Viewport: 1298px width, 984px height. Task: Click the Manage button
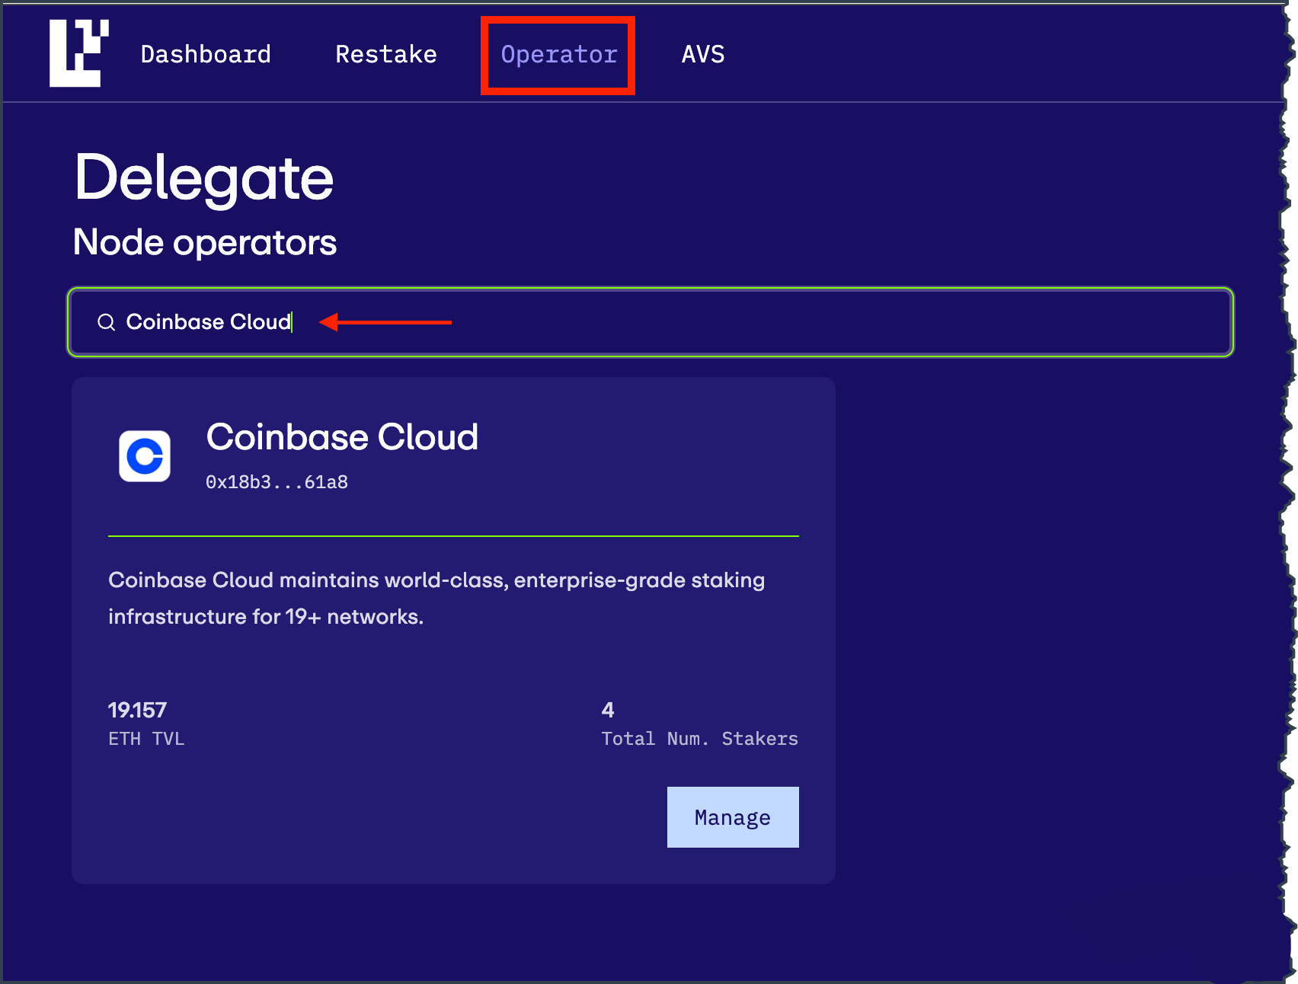pyautogui.click(x=733, y=817)
